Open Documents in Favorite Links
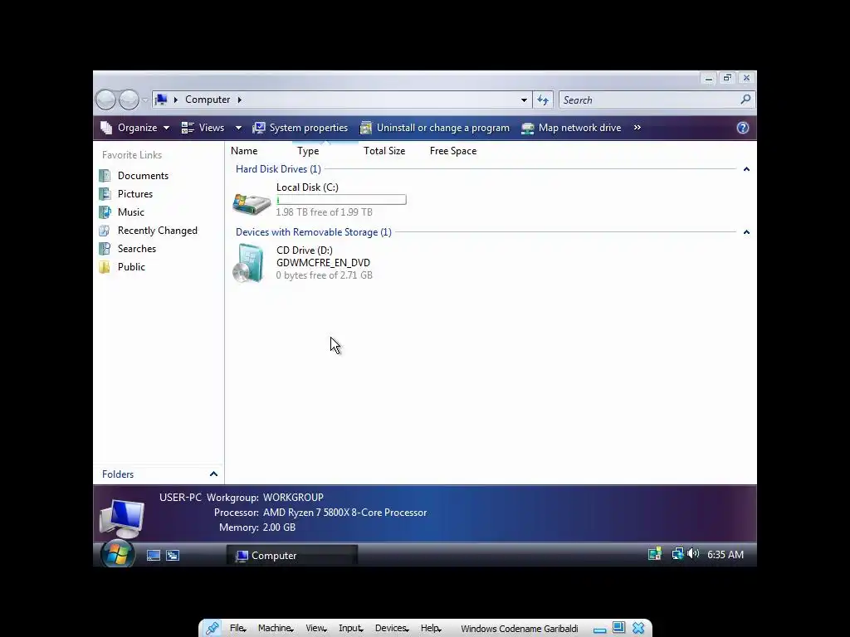This screenshot has width=850, height=637. [143, 176]
